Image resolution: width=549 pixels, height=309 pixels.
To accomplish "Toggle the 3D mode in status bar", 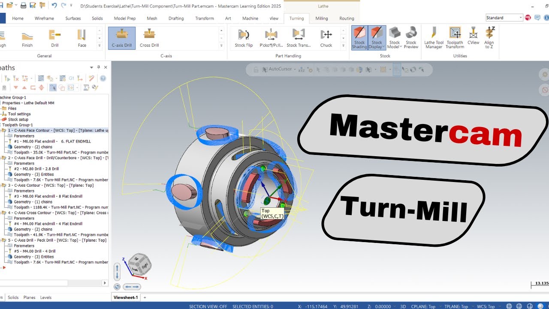I will pos(403,306).
